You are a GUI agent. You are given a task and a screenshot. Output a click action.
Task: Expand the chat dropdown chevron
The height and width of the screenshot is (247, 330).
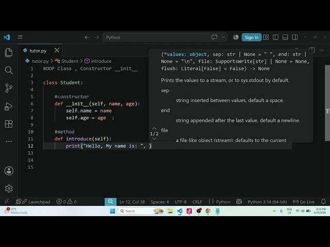click(x=223, y=37)
